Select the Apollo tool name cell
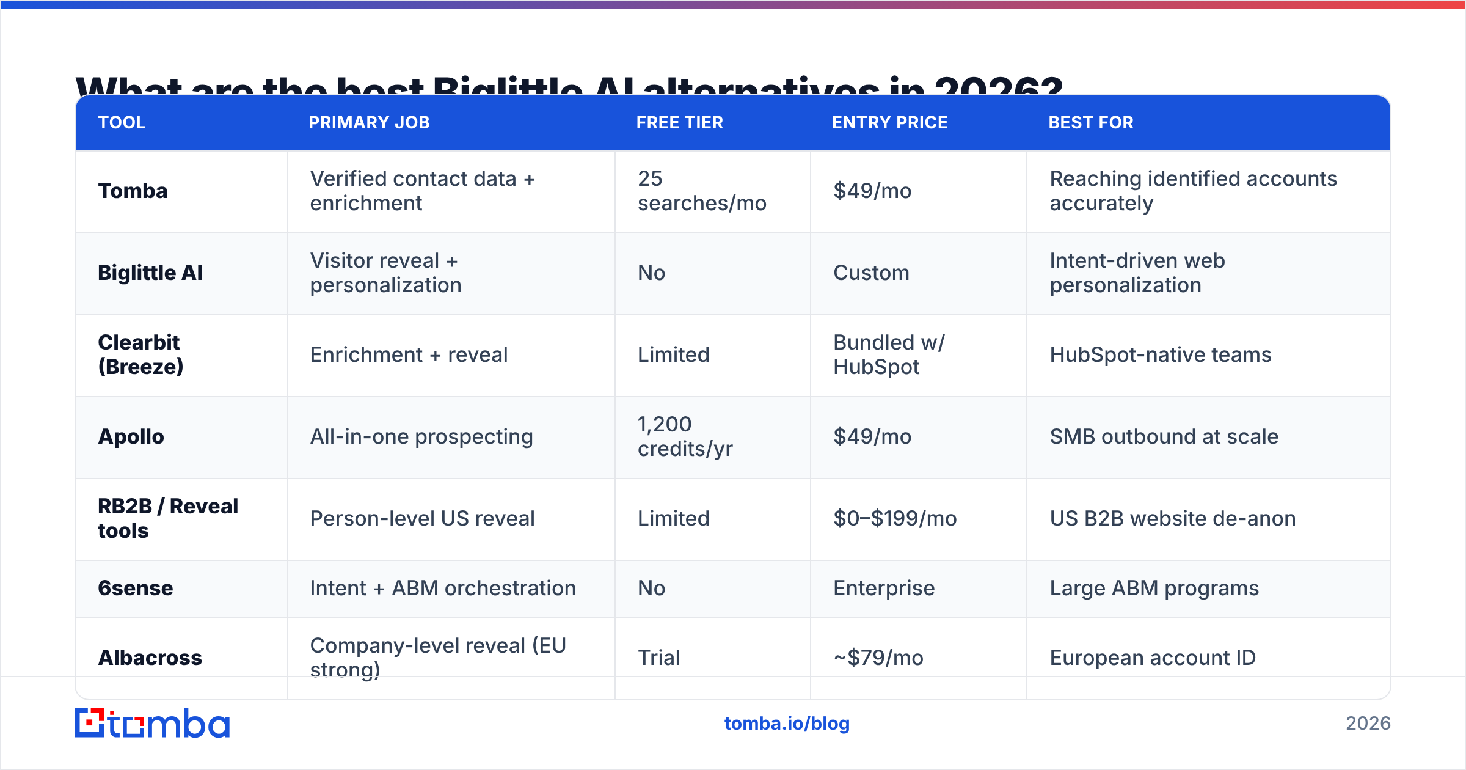1466x770 pixels. click(x=181, y=437)
